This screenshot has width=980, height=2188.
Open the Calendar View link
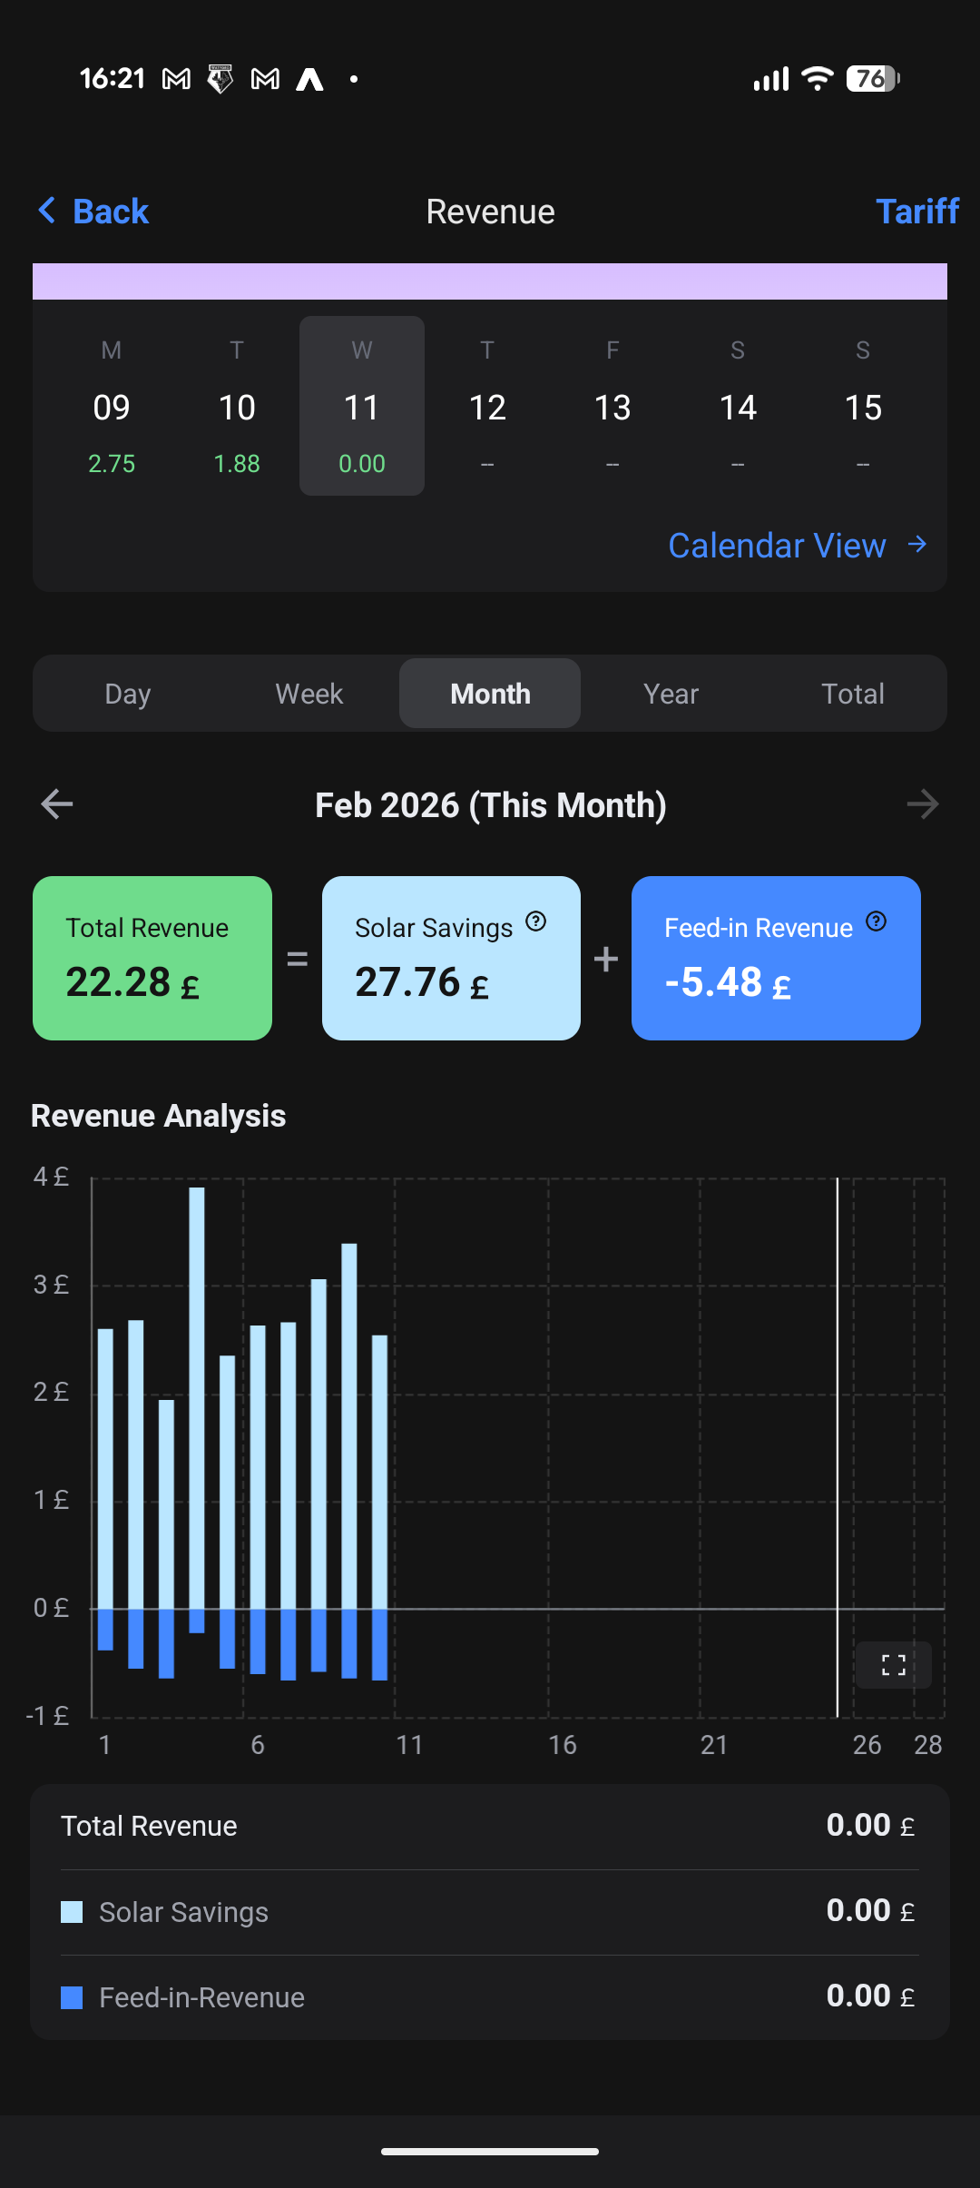[777, 546]
